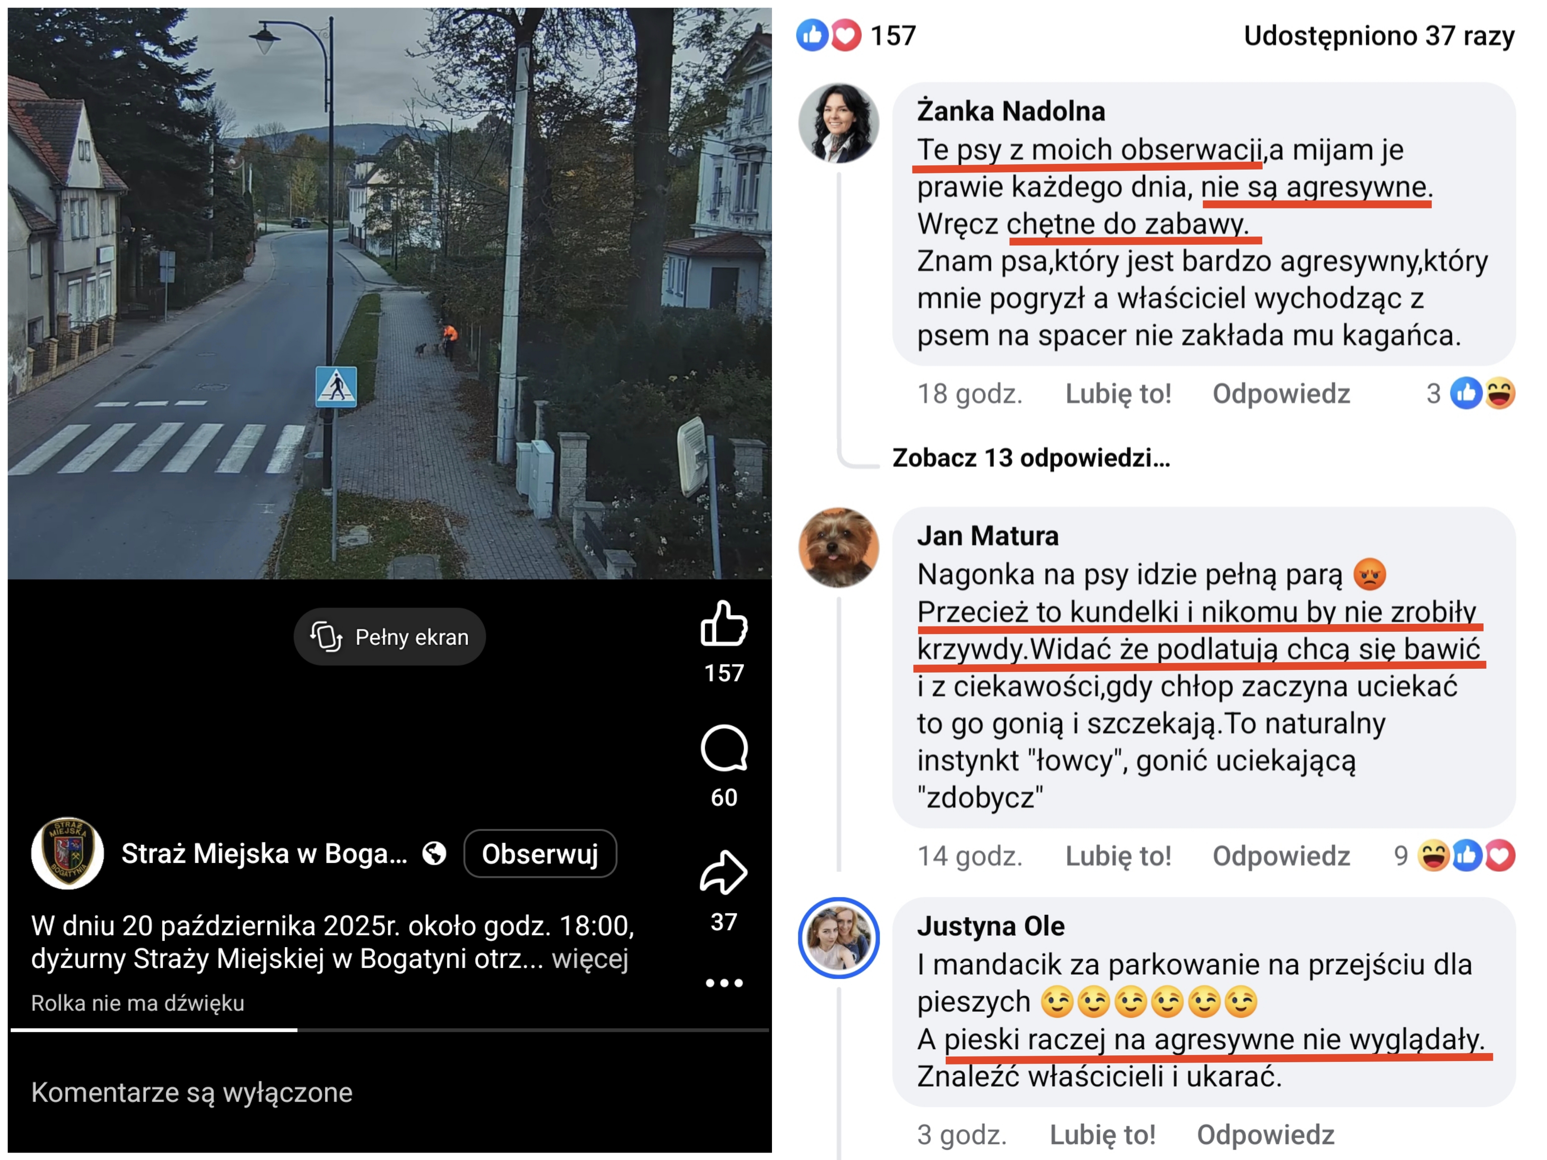Like the reel with thumbs-up icon
This screenshot has width=1547, height=1160.
724,623
